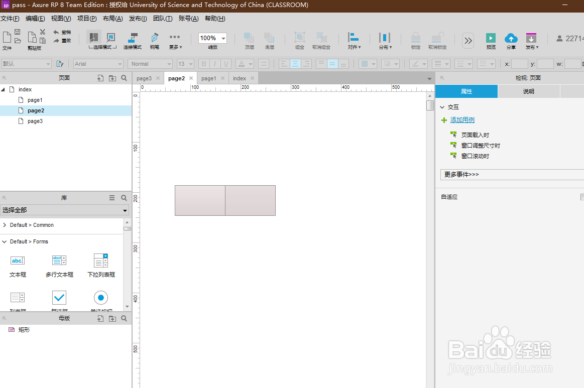The height and width of the screenshot is (388, 584).
Task: Open the 文件(F) menu
Action: pos(10,19)
